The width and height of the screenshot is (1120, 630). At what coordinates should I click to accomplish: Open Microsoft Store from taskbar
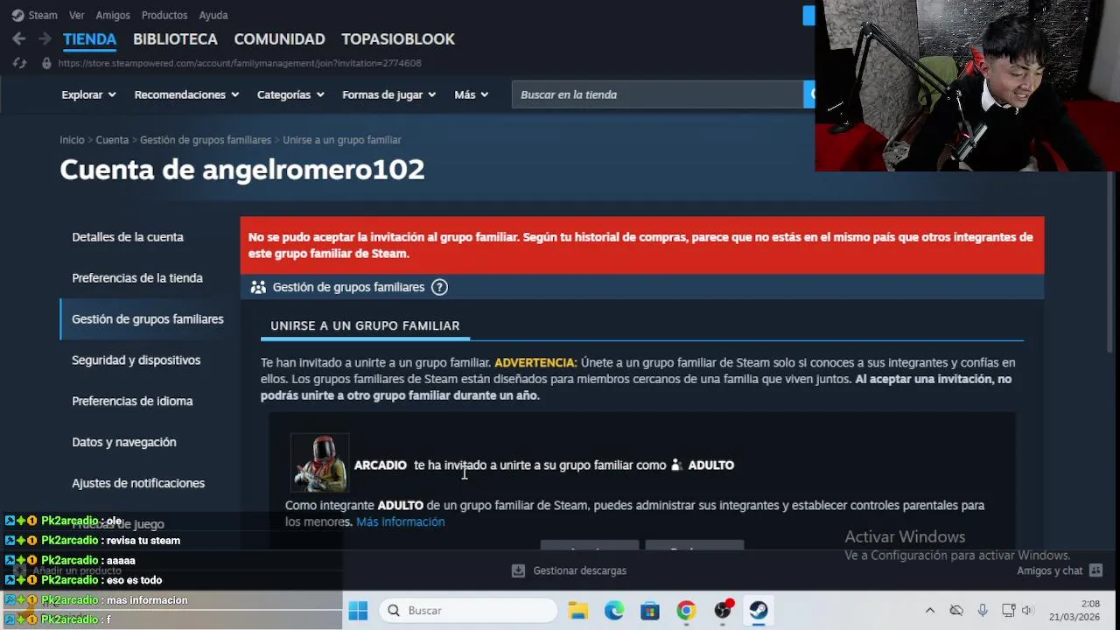tap(649, 610)
